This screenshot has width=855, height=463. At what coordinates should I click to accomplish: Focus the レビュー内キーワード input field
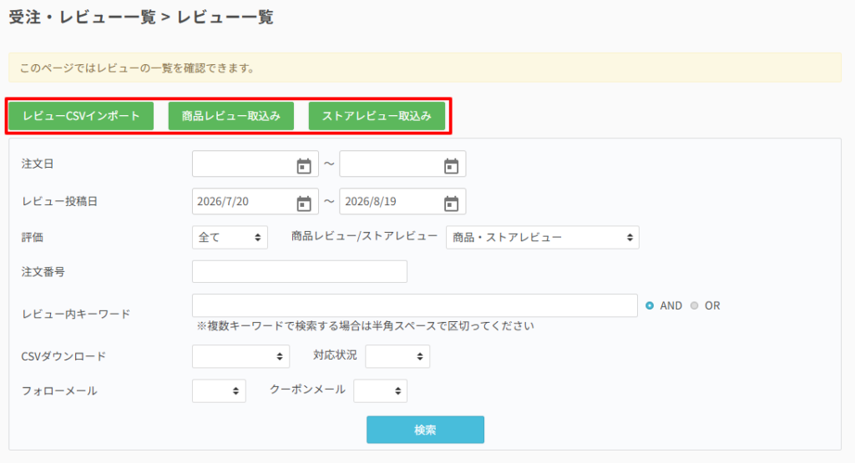click(414, 305)
